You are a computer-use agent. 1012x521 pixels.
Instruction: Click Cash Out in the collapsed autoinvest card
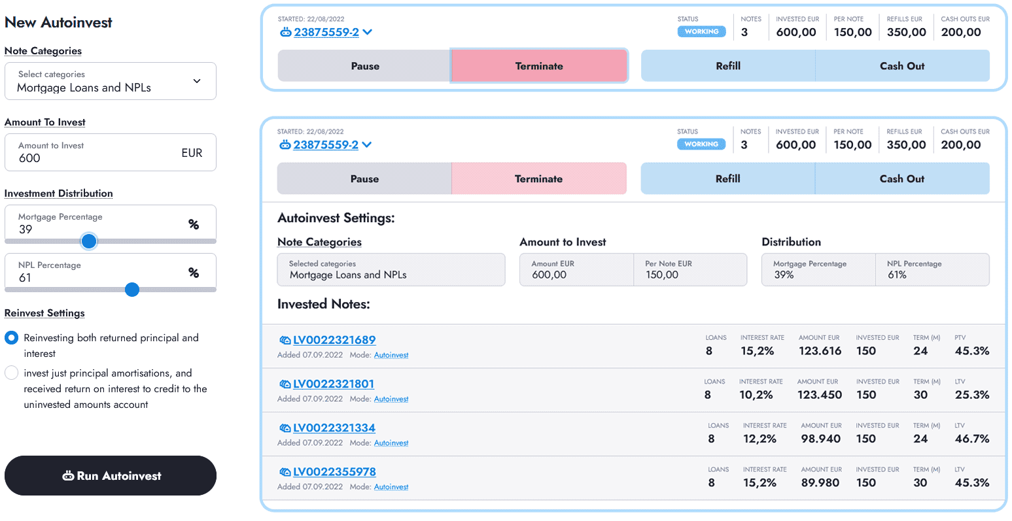coord(902,66)
